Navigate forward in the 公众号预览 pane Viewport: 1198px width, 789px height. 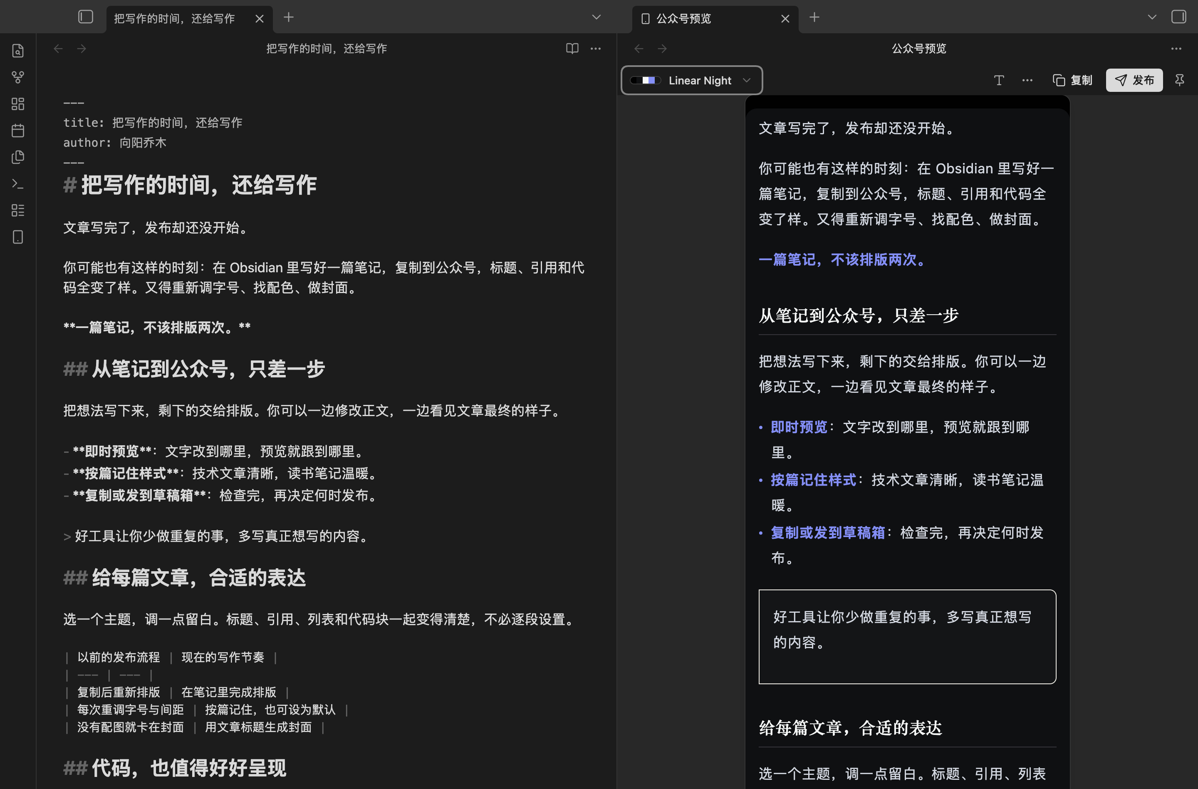pos(662,49)
